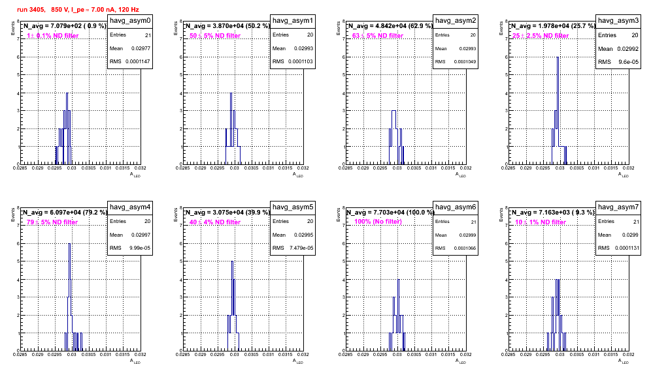Click the histogram peak in havg_asym5 plot
Image resolution: width=651 pixels, height=373 pixels.
coord(232,261)
